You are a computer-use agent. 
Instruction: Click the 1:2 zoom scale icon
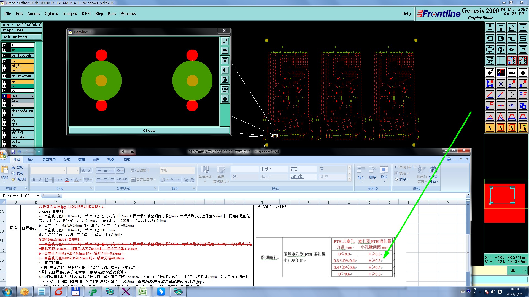[512, 50]
